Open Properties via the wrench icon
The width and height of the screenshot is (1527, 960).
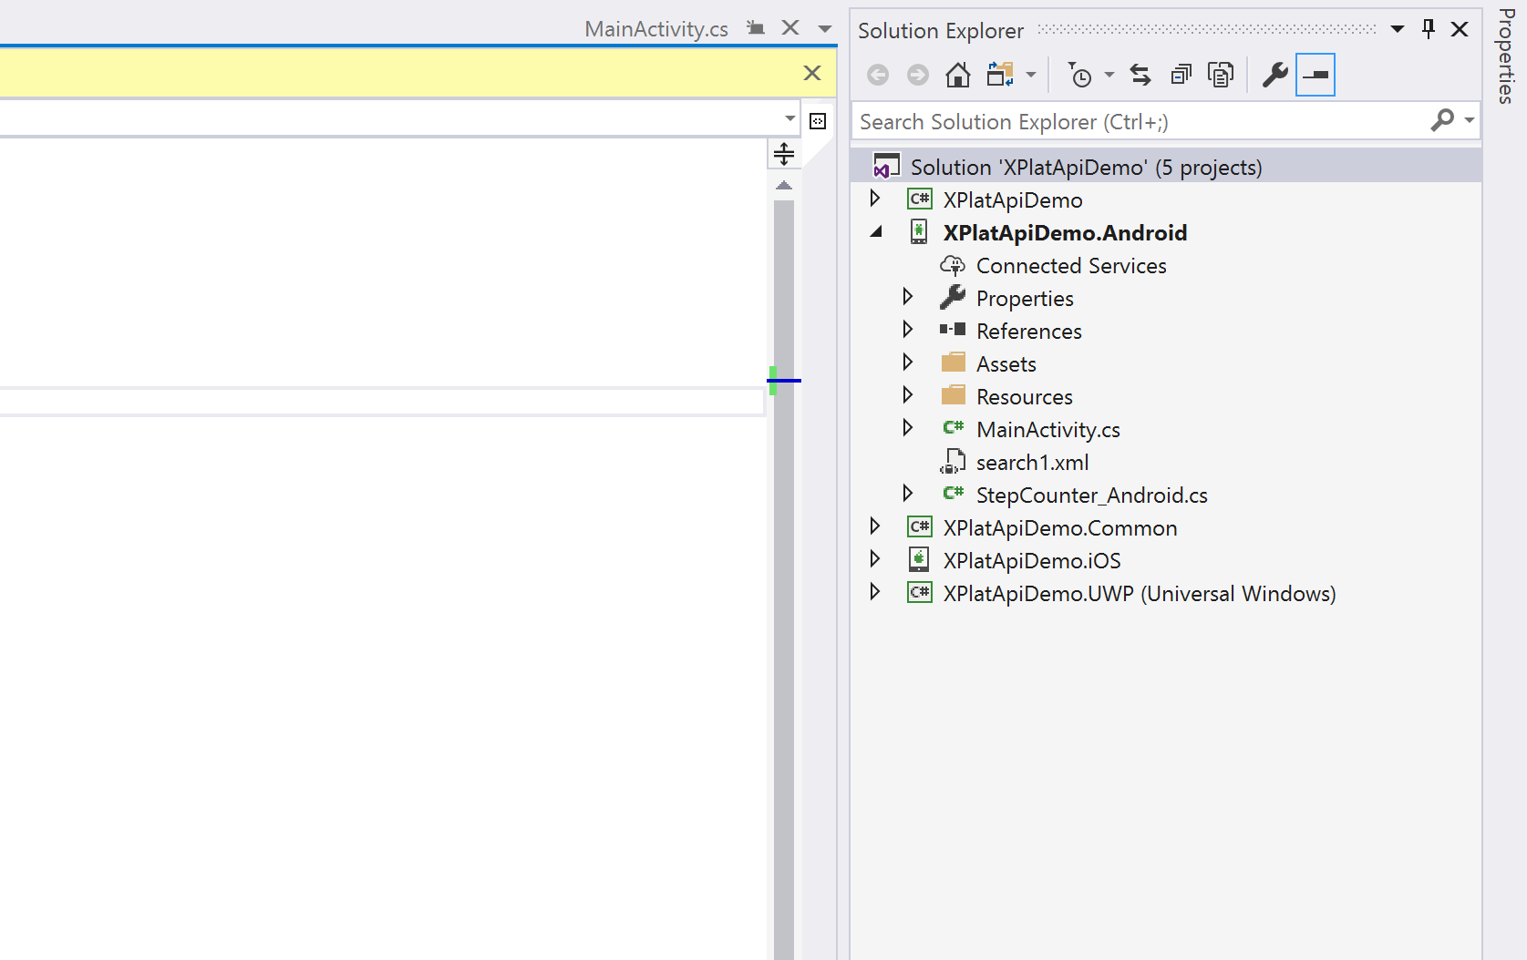click(1274, 75)
